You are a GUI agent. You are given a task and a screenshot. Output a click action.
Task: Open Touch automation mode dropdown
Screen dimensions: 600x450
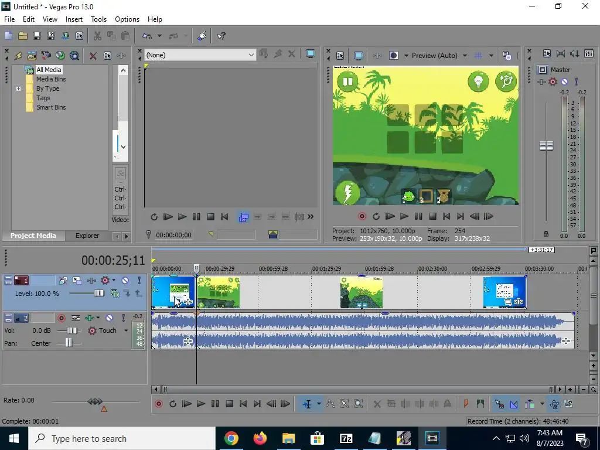click(x=126, y=330)
